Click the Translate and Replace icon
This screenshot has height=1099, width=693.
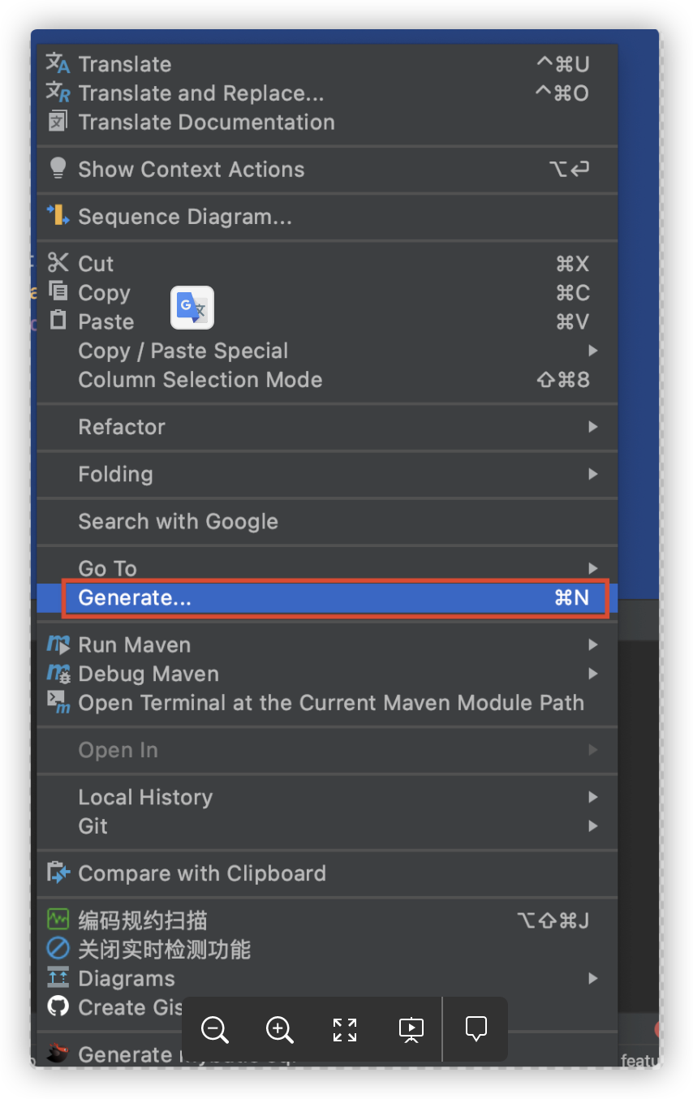coord(58,93)
